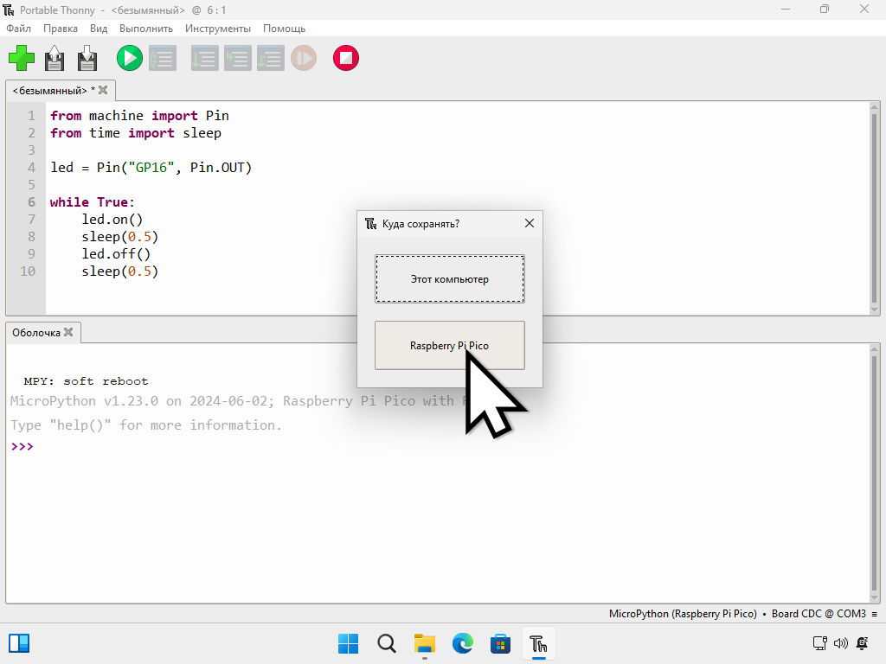The height and width of the screenshot is (664, 886).
Task: Click line number 10 in the gutter
Action: (27, 271)
